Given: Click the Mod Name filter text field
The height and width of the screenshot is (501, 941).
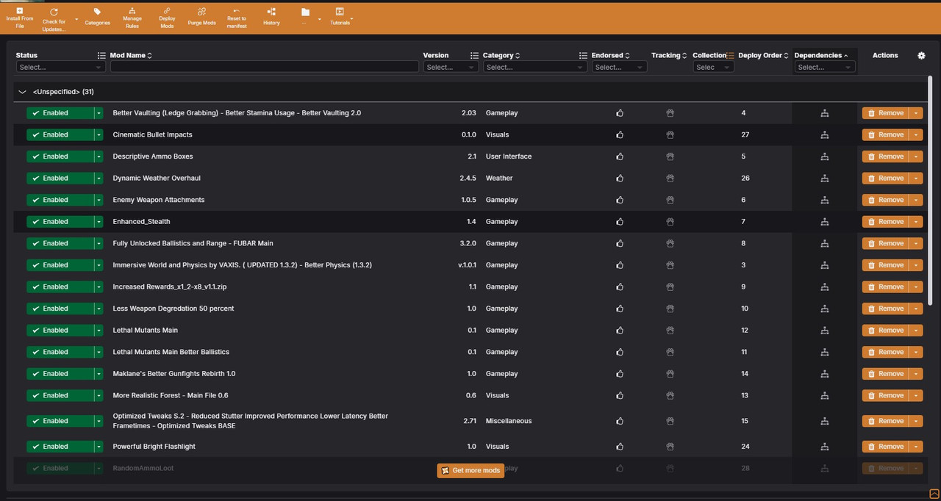Looking at the screenshot, I should (x=265, y=67).
